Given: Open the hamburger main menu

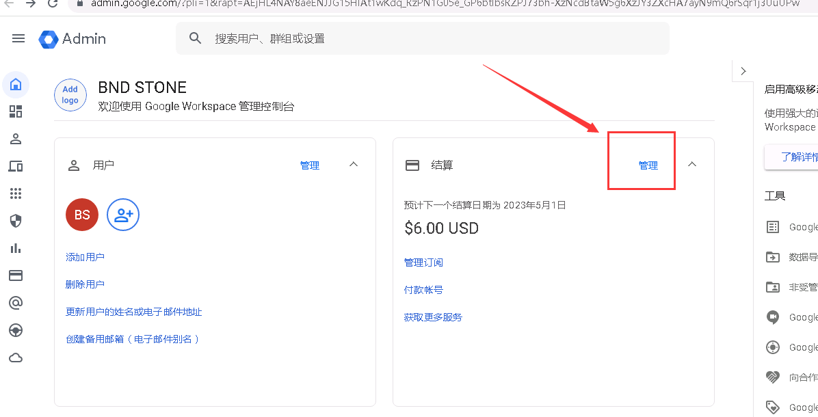Looking at the screenshot, I should tap(18, 38).
